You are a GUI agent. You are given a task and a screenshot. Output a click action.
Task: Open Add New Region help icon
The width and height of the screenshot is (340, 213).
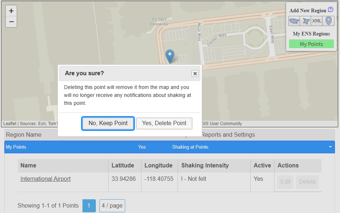pyautogui.click(x=331, y=9)
